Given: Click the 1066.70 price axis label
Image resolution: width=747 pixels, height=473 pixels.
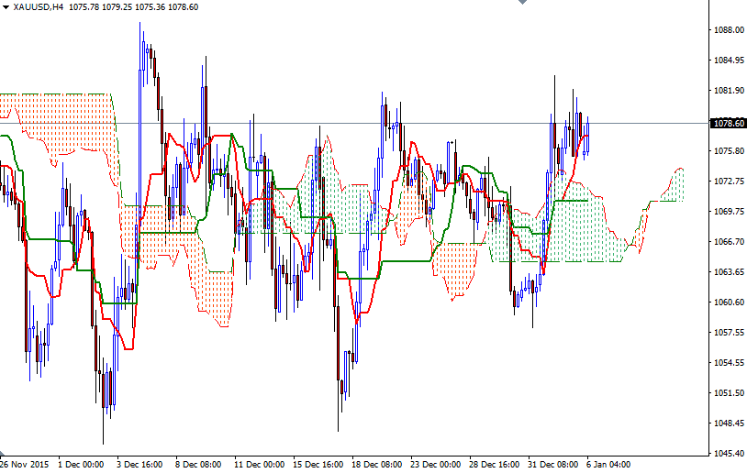Looking at the screenshot, I should pos(729,242).
